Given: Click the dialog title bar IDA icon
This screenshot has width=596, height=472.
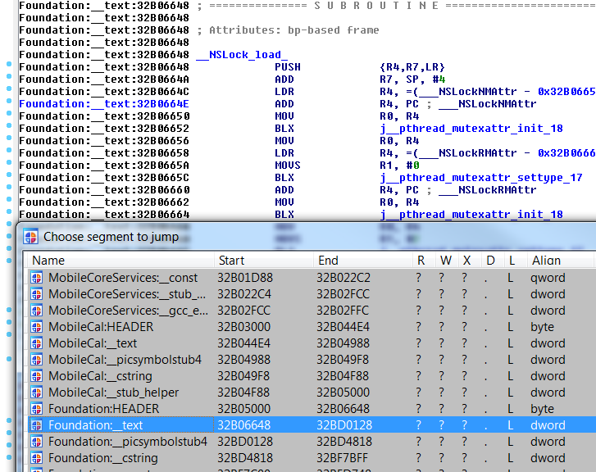Looking at the screenshot, I should click(31, 236).
